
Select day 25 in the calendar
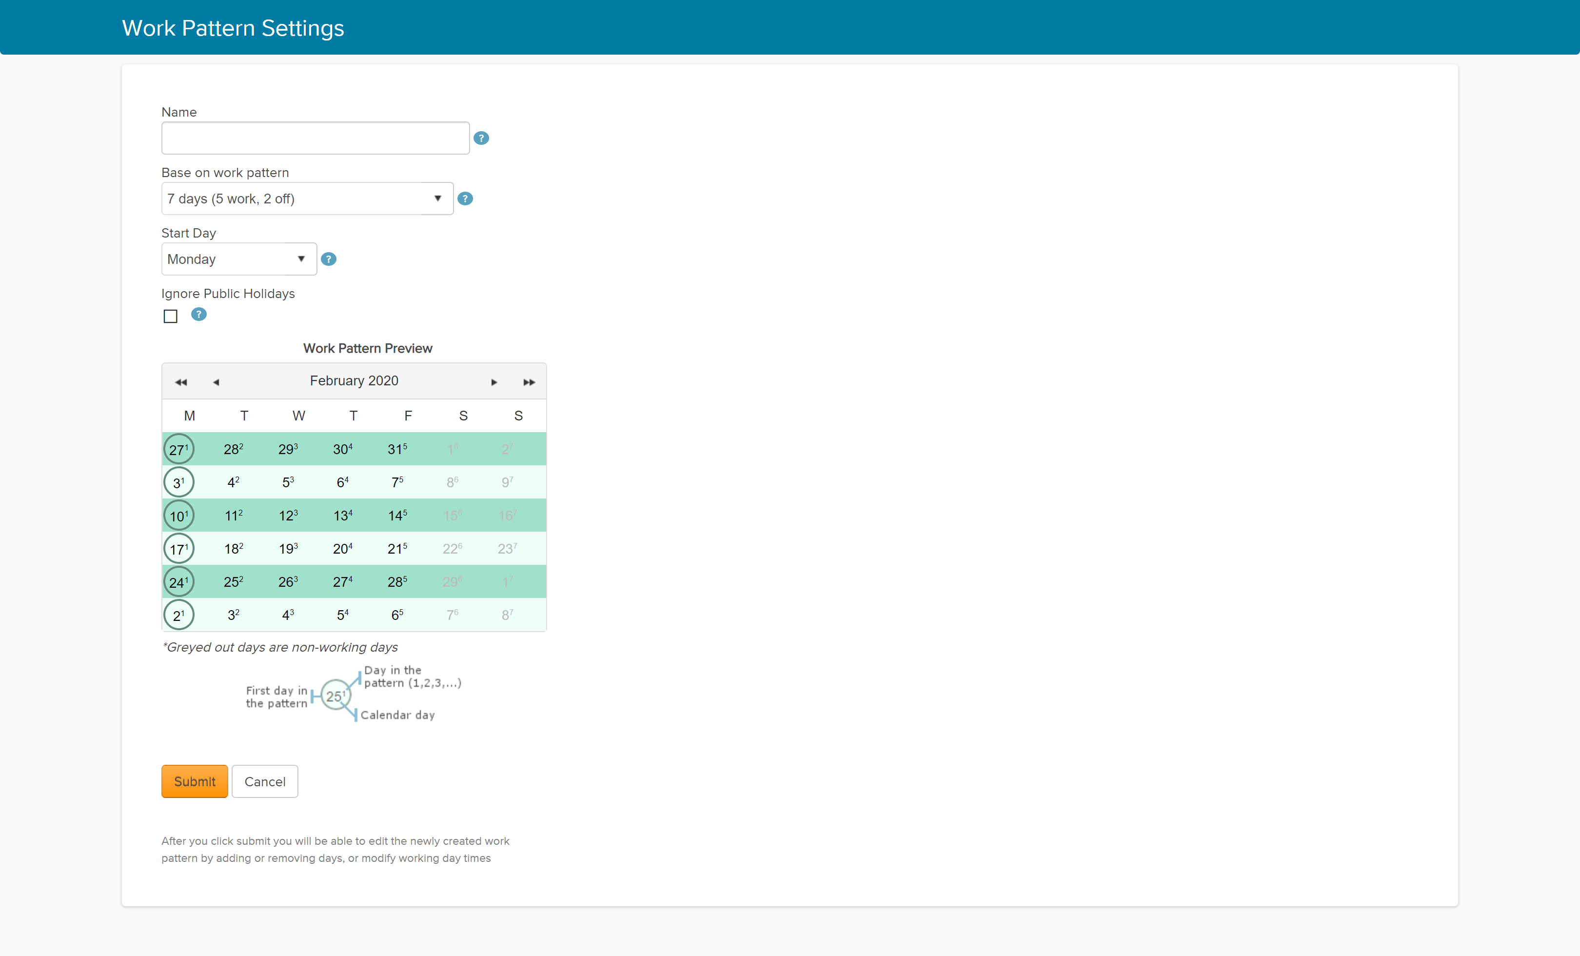click(234, 582)
